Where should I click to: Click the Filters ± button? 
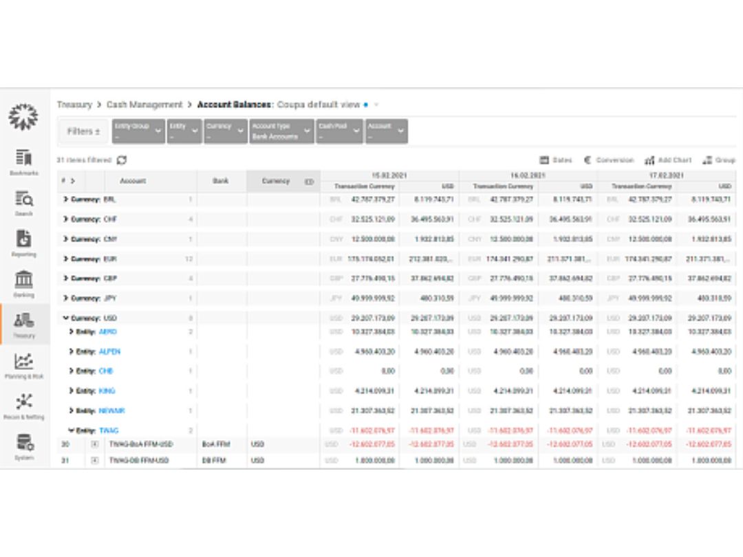[83, 131]
